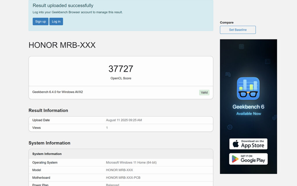Click the System Information section heading
Viewport: 297px width, 186px height.
[49, 143]
